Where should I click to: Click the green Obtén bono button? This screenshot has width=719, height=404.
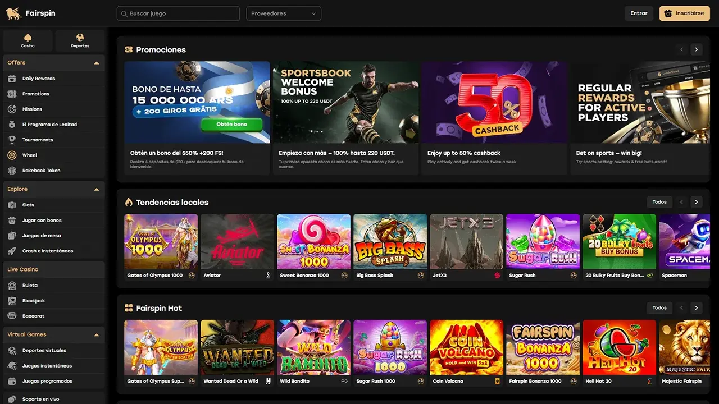click(232, 124)
